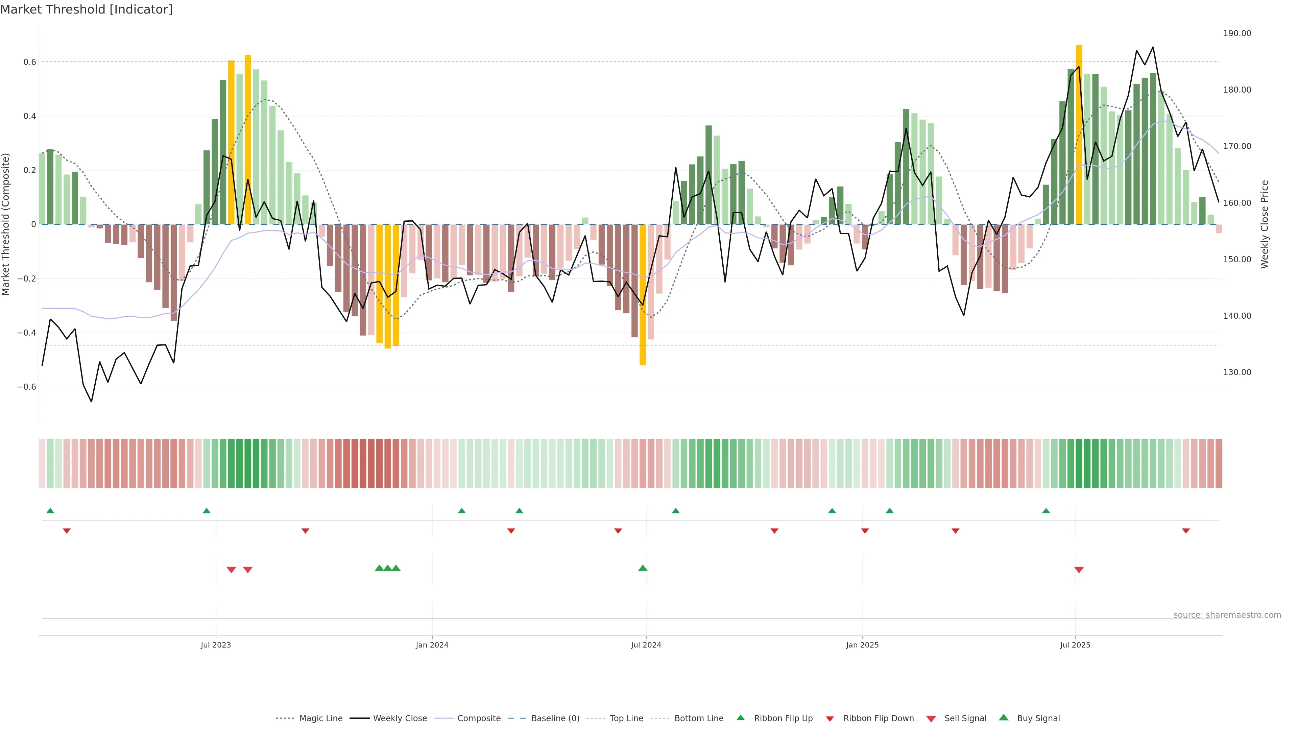The width and height of the screenshot is (1298, 730).
Task: Click the Buy Signal legend marker icon
Action: (x=1003, y=717)
